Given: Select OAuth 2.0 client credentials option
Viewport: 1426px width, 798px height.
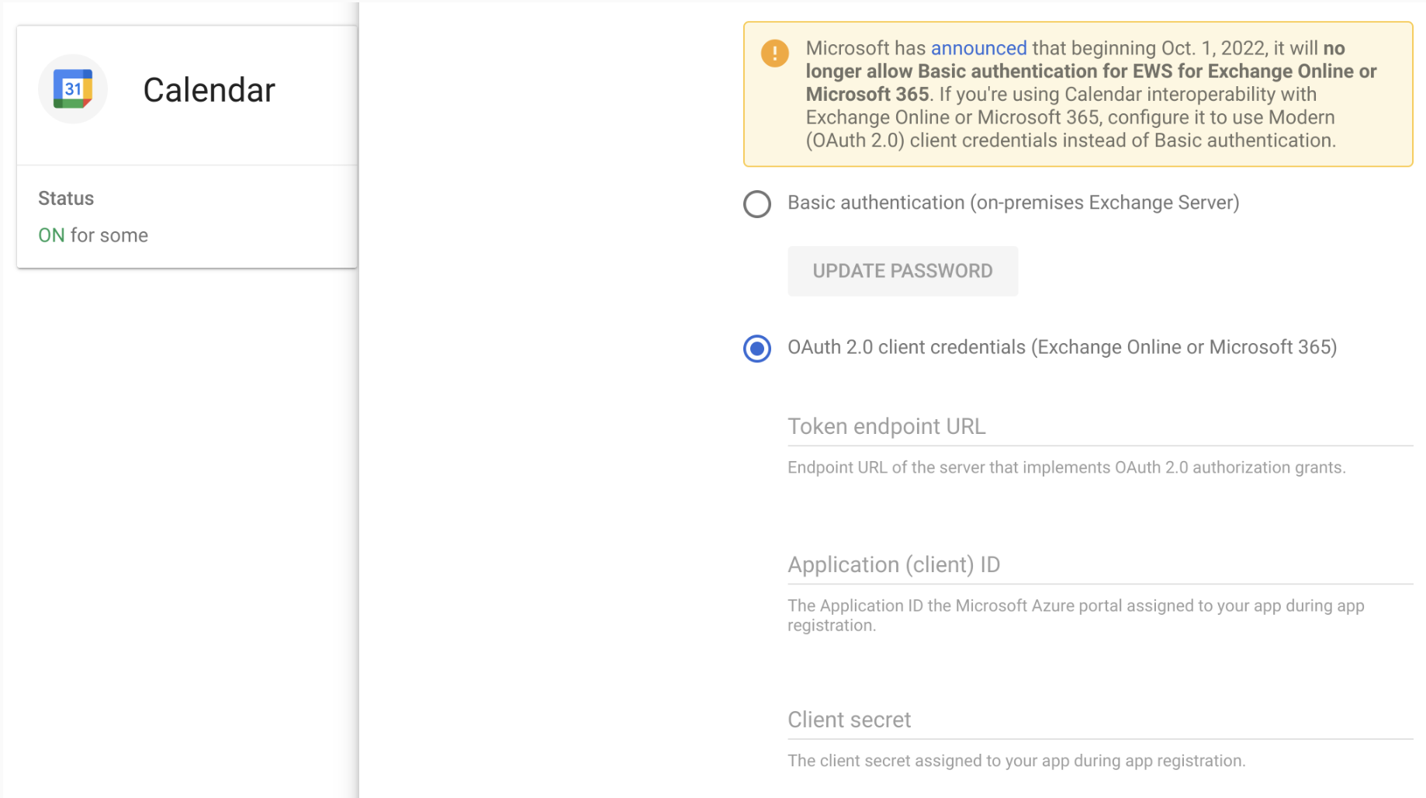Looking at the screenshot, I should (756, 349).
